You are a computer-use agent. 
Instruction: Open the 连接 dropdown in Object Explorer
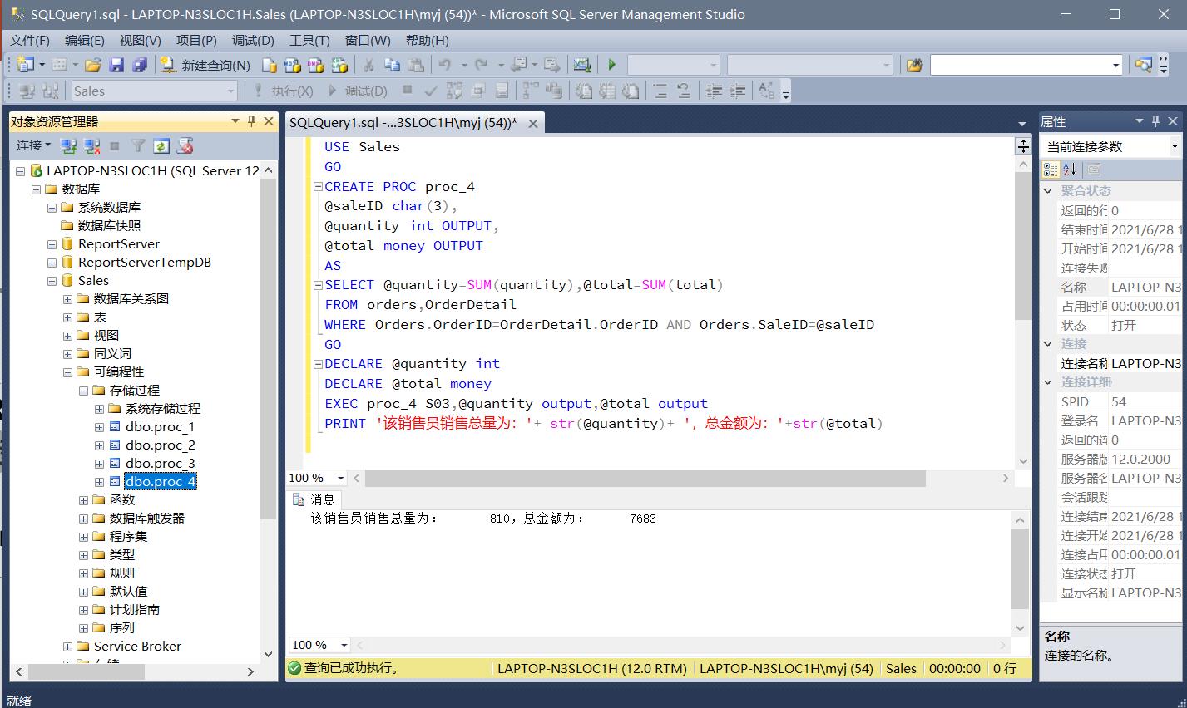(x=33, y=145)
